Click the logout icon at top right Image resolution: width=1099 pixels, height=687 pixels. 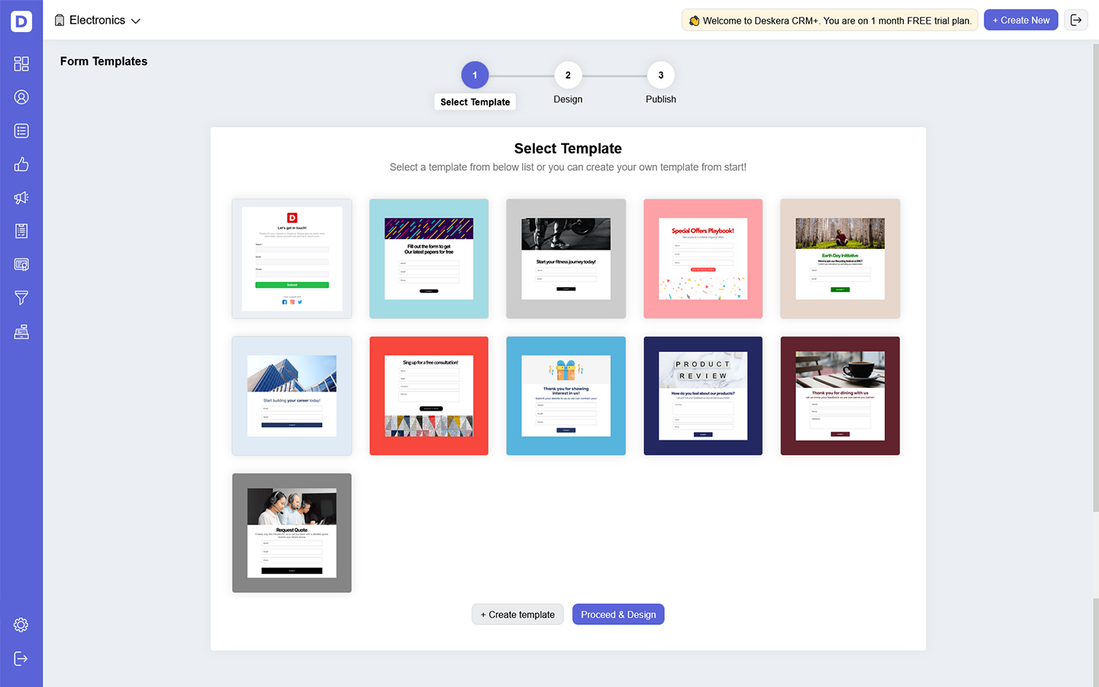click(1076, 19)
